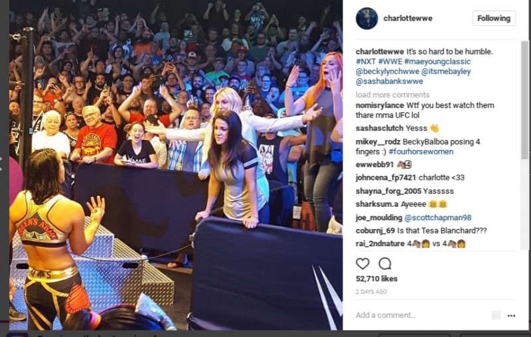Image resolution: width=531 pixels, height=337 pixels.
Task: Load more comments
Action: tap(392, 95)
